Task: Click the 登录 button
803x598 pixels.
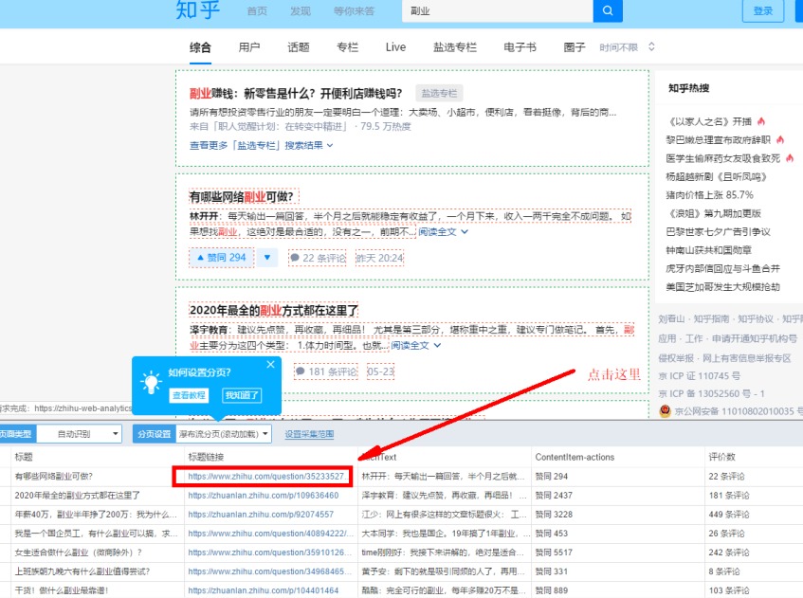Action: 762,10
